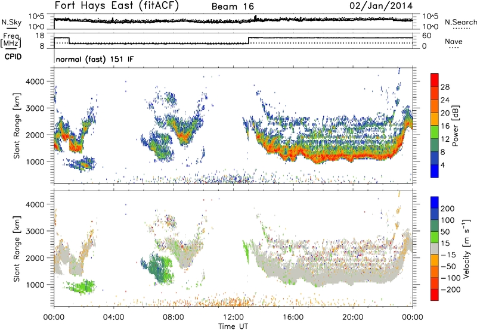Click the '4000' tick on power panel

[35, 82]
